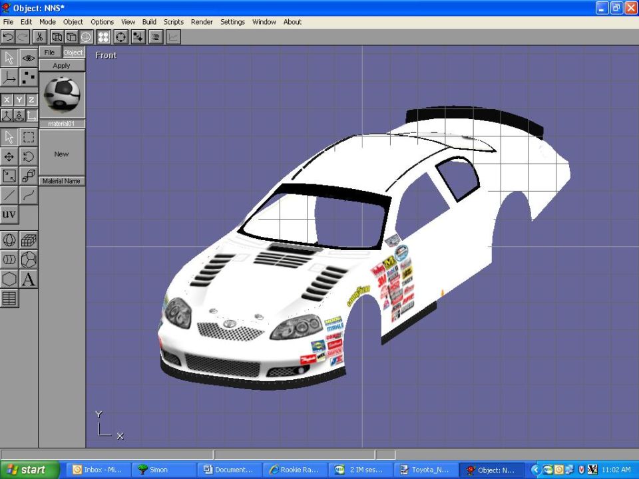Image resolution: width=639 pixels, height=479 pixels.
Task: Open the Window menu
Action: coord(264,22)
